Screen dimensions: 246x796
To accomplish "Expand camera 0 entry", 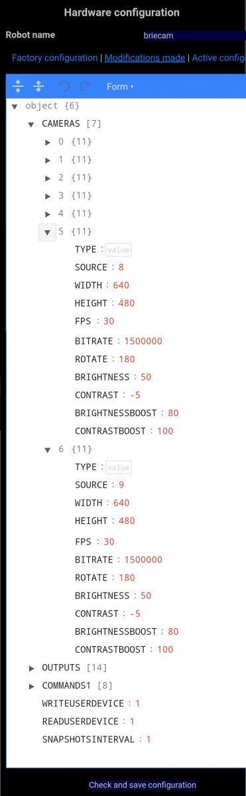I will pos(48,142).
